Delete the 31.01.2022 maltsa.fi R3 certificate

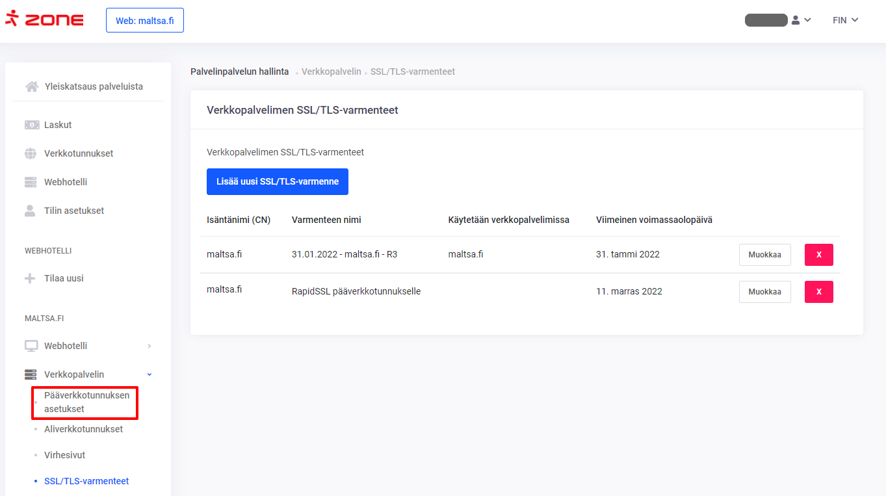click(x=818, y=255)
